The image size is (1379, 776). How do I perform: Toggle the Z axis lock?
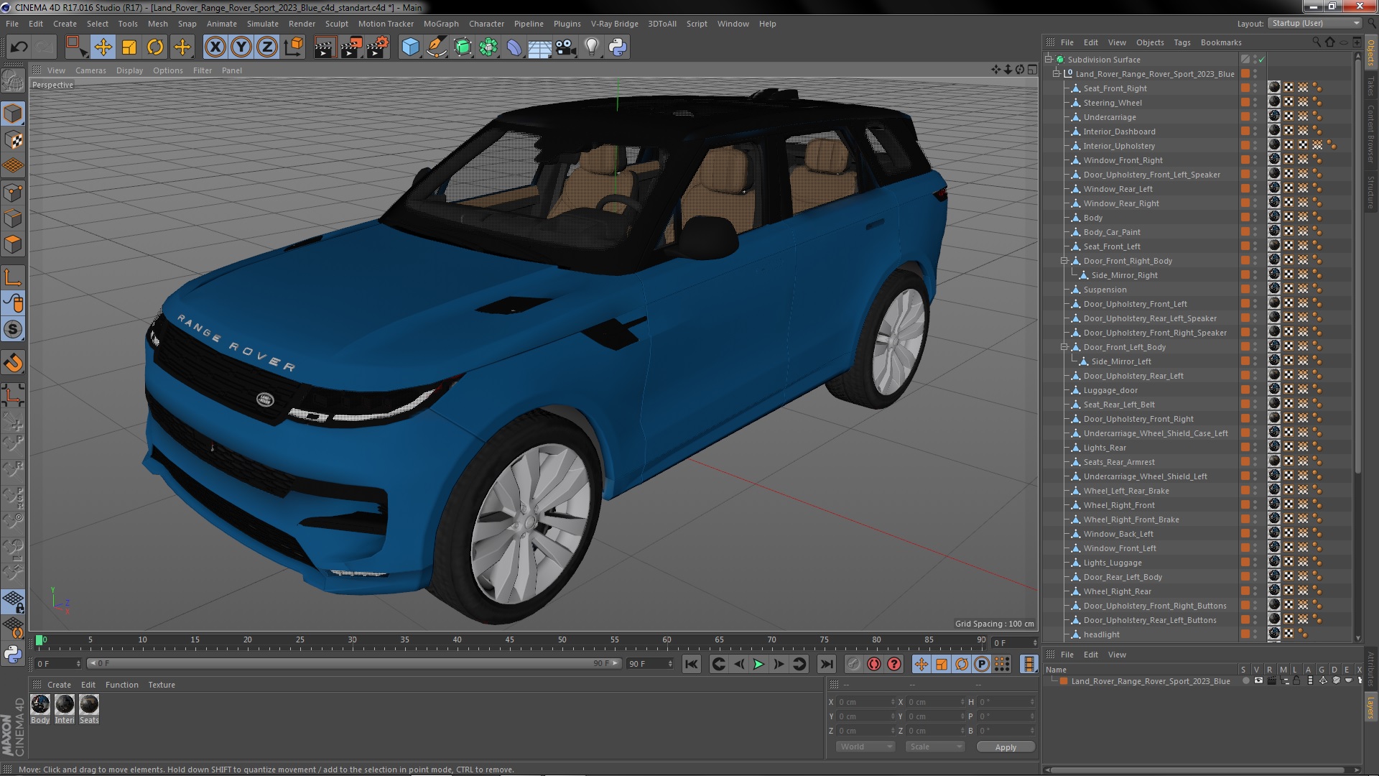pyautogui.click(x=267, y=47)
